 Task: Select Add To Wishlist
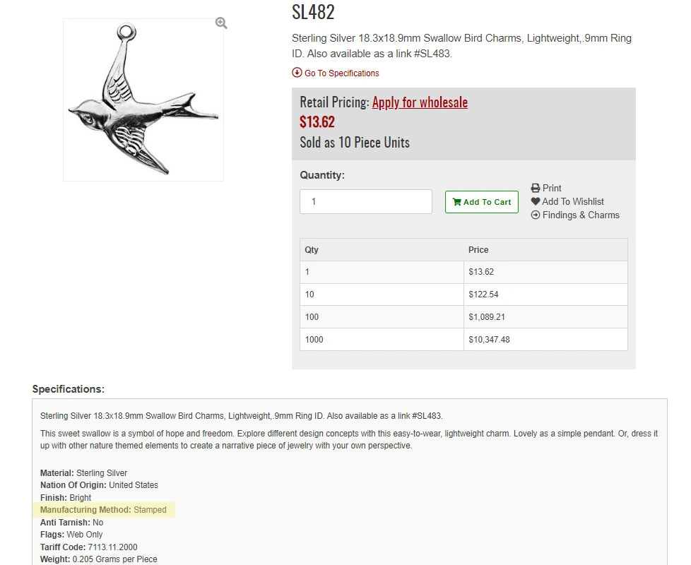(573, 202)
